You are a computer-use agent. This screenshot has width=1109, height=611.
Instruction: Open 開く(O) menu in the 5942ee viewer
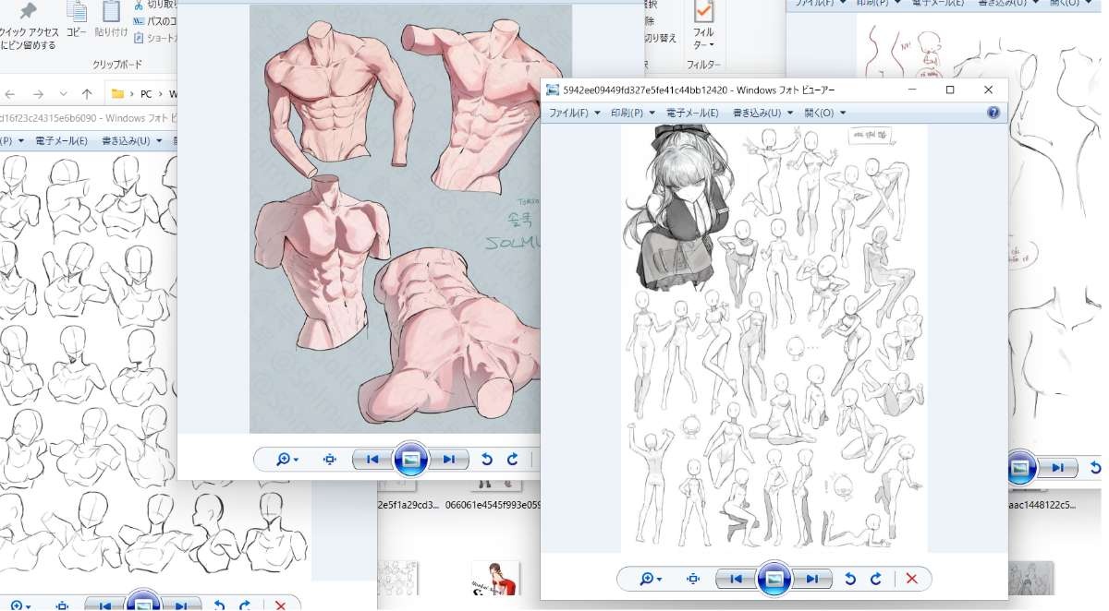(x=824, y=113)
